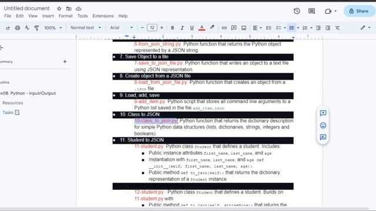Screen dimensions: 376x211
Task: Suggest edits from the side floating button
Action: (323, 137)
